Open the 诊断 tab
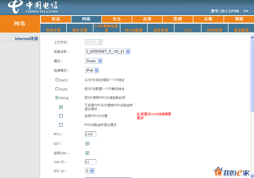Image resolution: width=254 pixels, height=178 pixels. pyautogui.click(x=208, y=19)
